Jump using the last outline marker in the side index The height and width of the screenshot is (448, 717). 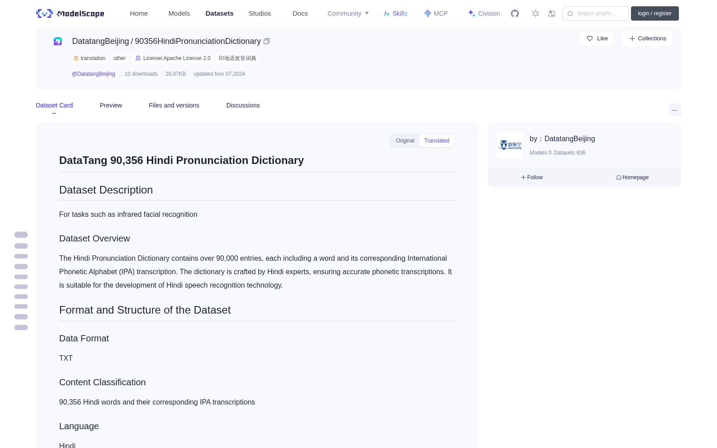[21, 327]
